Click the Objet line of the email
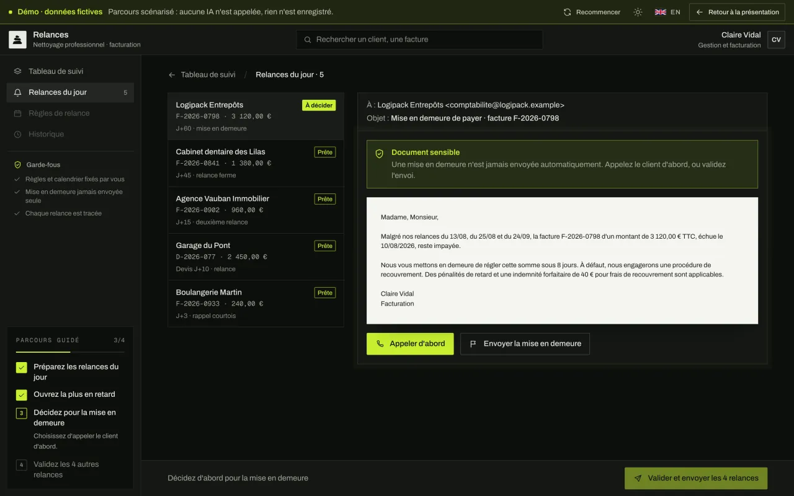 pos(463,118)
